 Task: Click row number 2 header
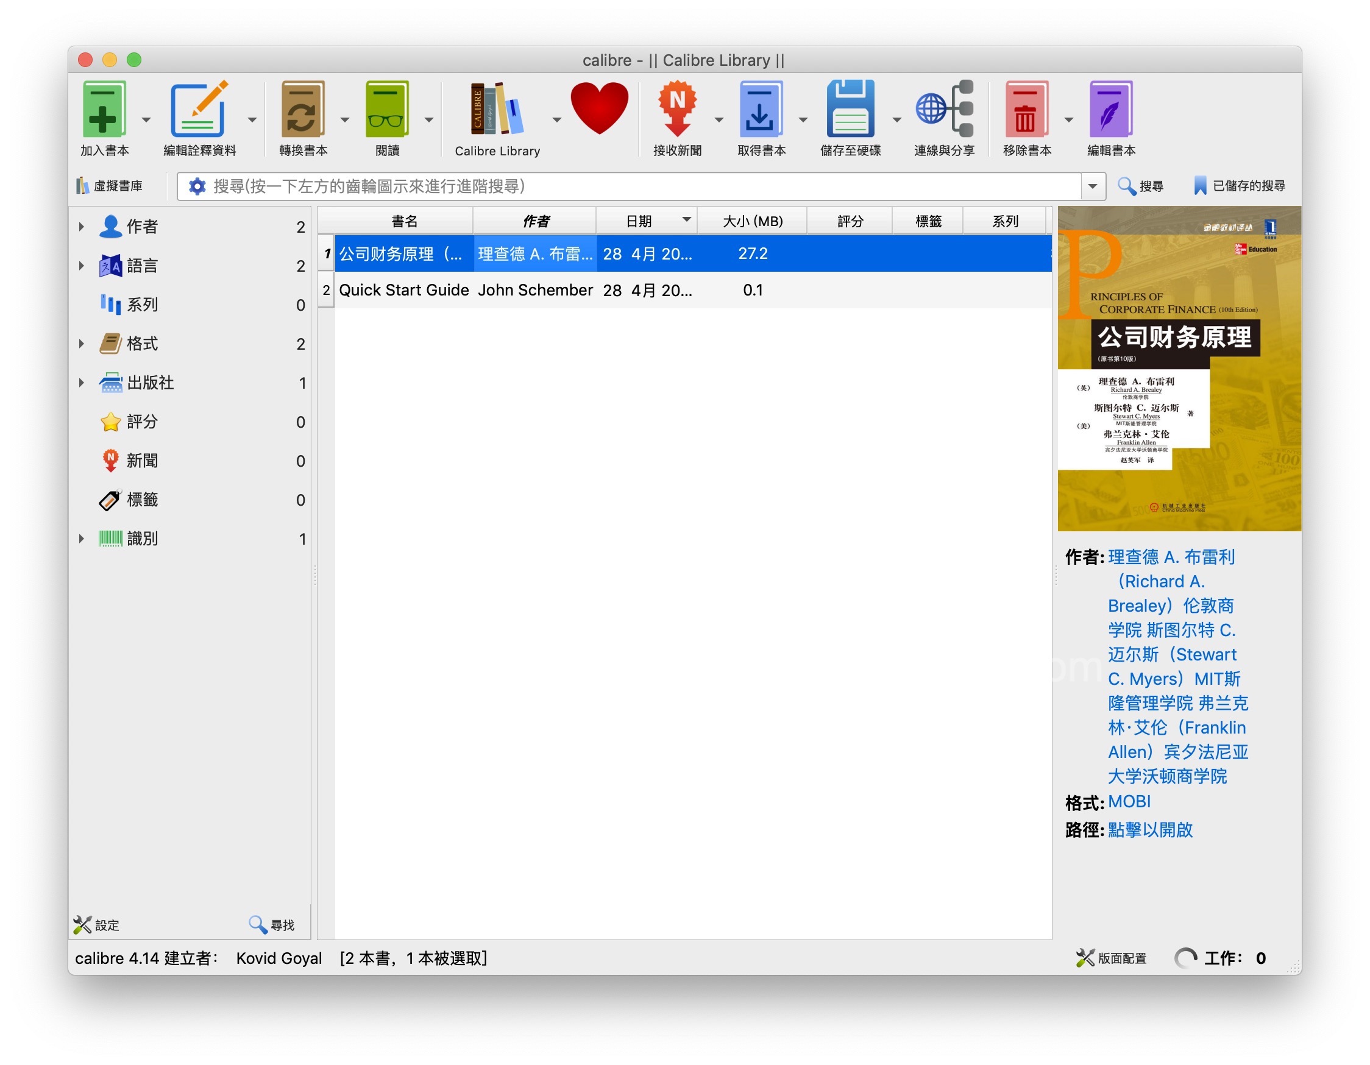[325, 290]
